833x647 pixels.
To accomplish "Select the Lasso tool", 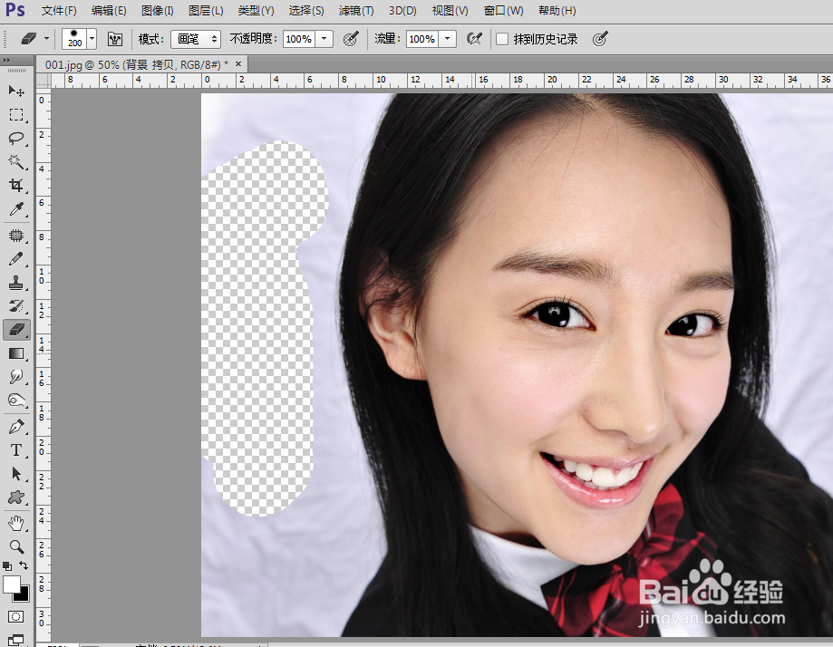I will (16, 138).
